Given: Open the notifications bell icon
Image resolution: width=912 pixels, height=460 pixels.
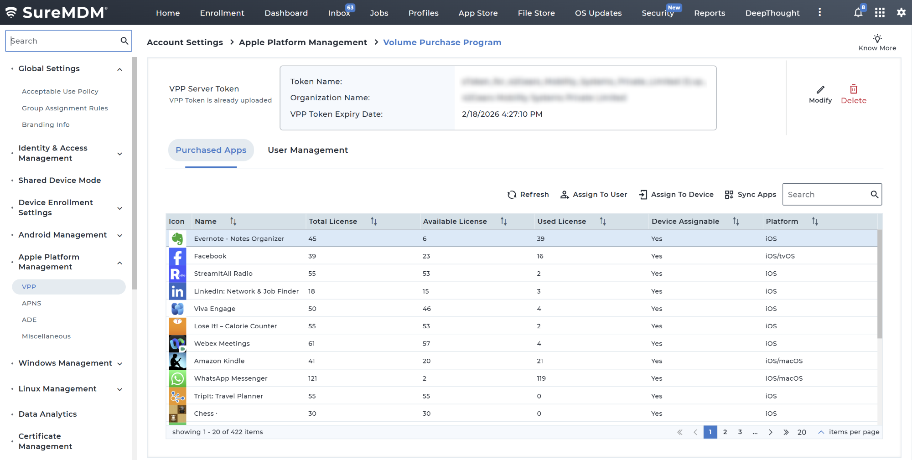Looking at the screenshot, I should [858, 13].
